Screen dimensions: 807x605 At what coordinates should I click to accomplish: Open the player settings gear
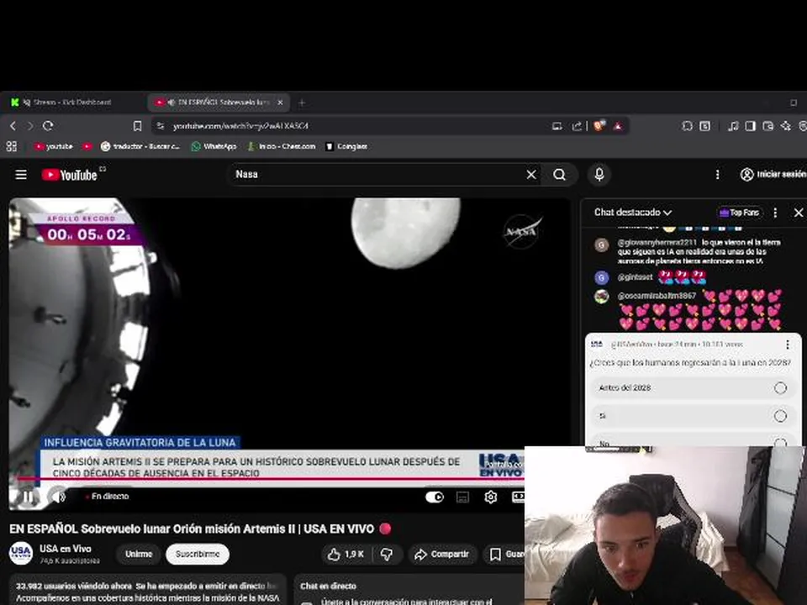pyautogui.click(x=490, y=497)
